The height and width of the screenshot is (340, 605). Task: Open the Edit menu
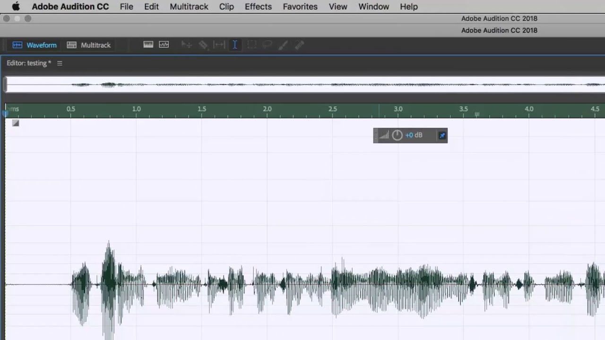(x=151, y=7)
